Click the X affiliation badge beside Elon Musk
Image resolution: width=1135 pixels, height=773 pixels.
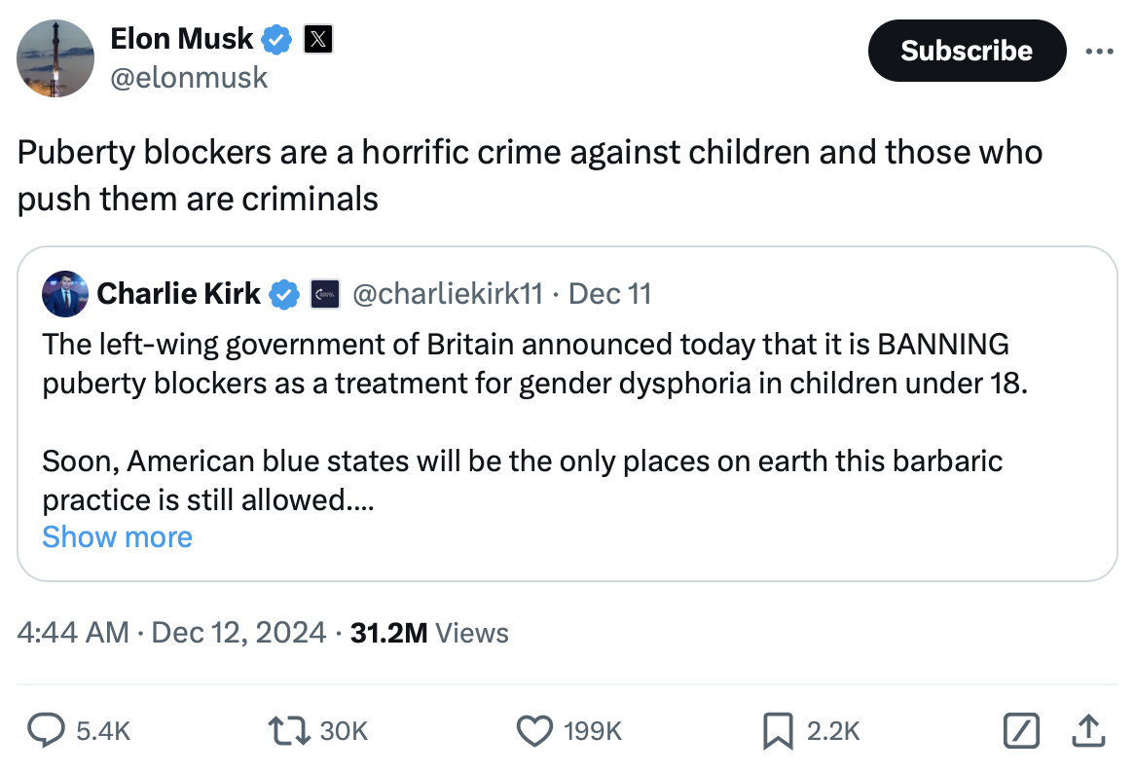[x=318, y=40]
